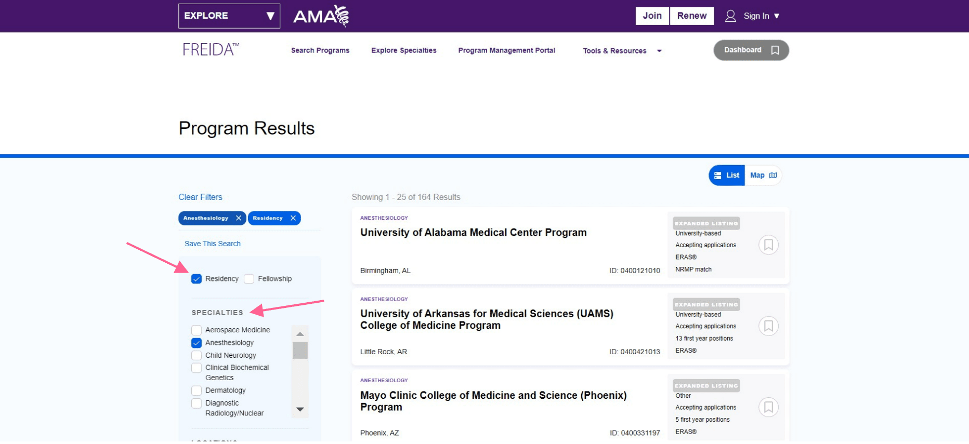Click Expanded Listing badge on Arkansas program
Viewport: 969px width, 444px height.
point(706,305)
